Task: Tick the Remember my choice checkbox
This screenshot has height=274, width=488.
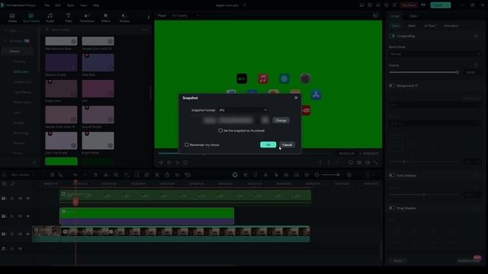Action: coord(187,145)
